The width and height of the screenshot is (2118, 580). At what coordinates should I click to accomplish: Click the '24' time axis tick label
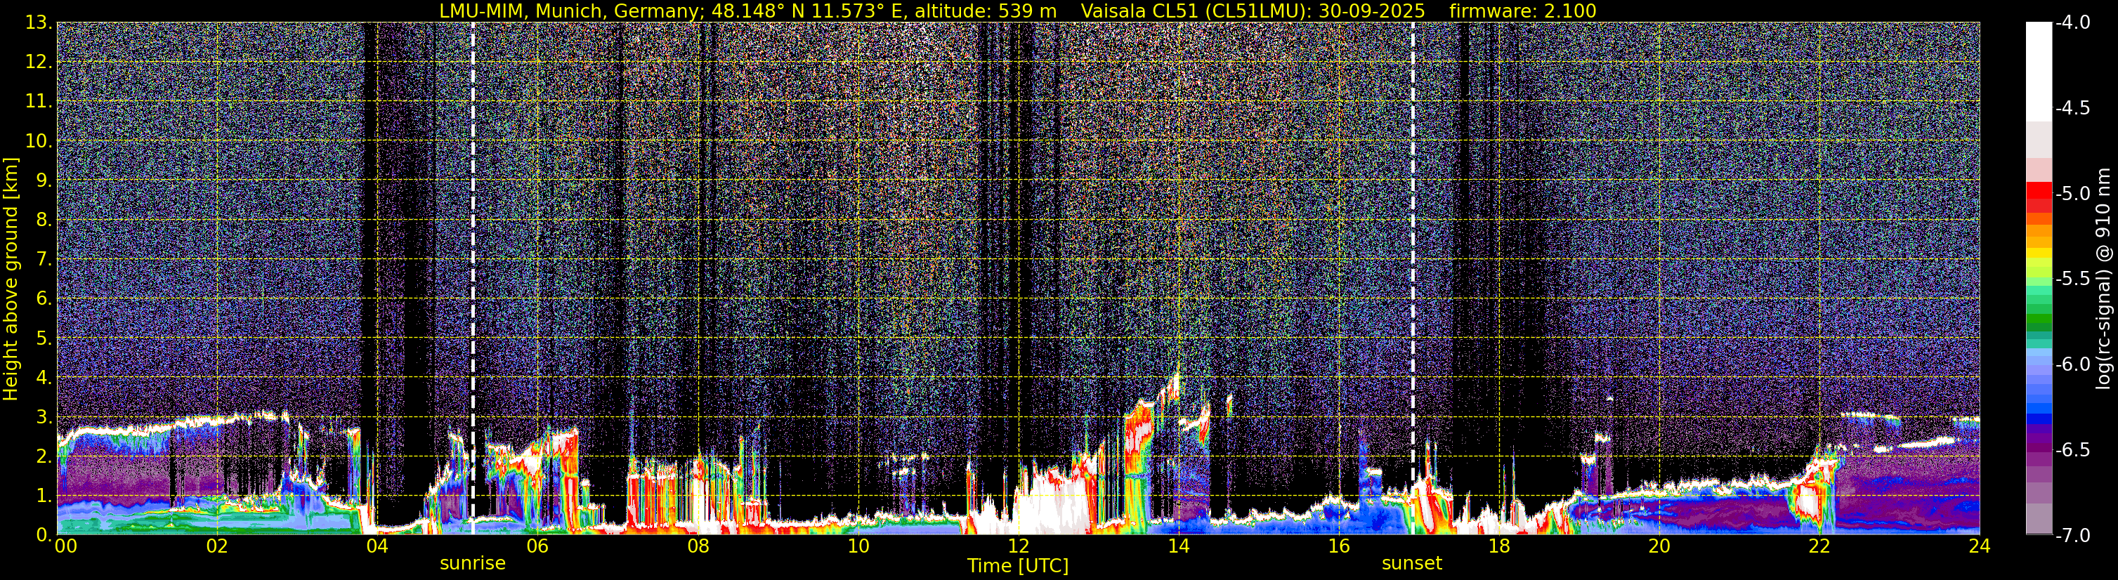1980,546
